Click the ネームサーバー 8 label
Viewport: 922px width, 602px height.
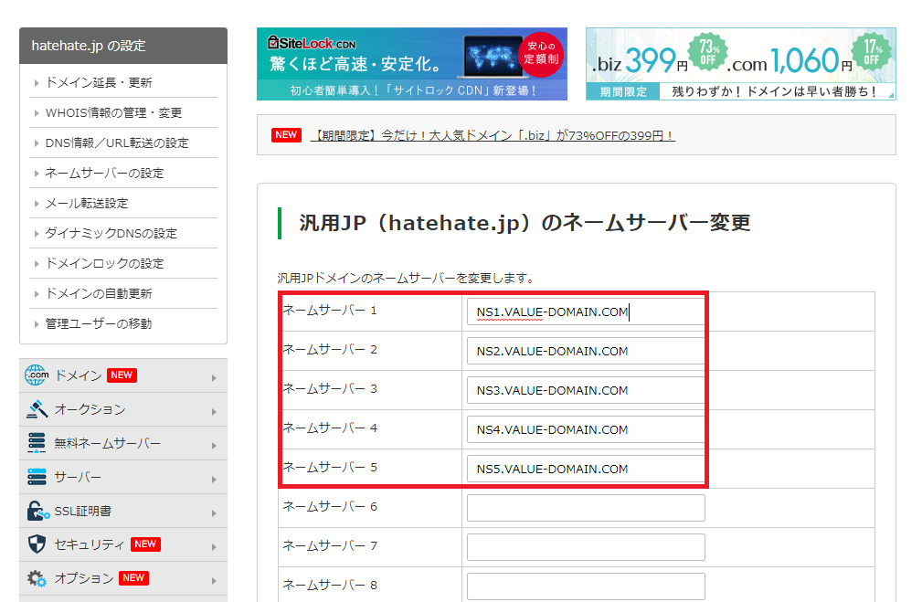[330, 585]
